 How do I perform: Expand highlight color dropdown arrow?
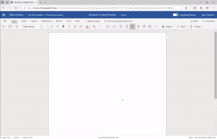[83, 26]
